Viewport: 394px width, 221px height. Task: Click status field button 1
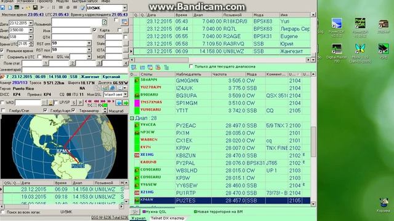coord(46,63)
